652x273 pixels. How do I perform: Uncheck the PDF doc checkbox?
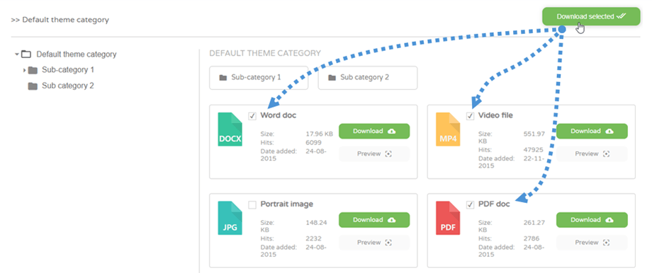pos(470,205)
